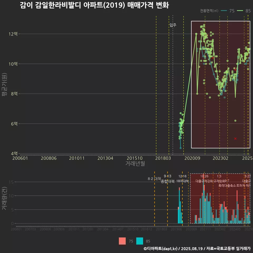The image size is (253, 253).
Task: Click the light green 85 legend line sample
Action: click(x=240, y=11)
